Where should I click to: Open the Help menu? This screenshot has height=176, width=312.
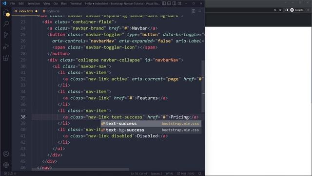point(88,3)
